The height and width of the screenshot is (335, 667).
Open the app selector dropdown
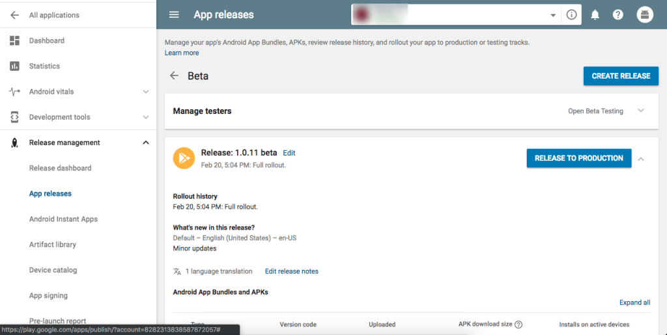coord(553,15)
